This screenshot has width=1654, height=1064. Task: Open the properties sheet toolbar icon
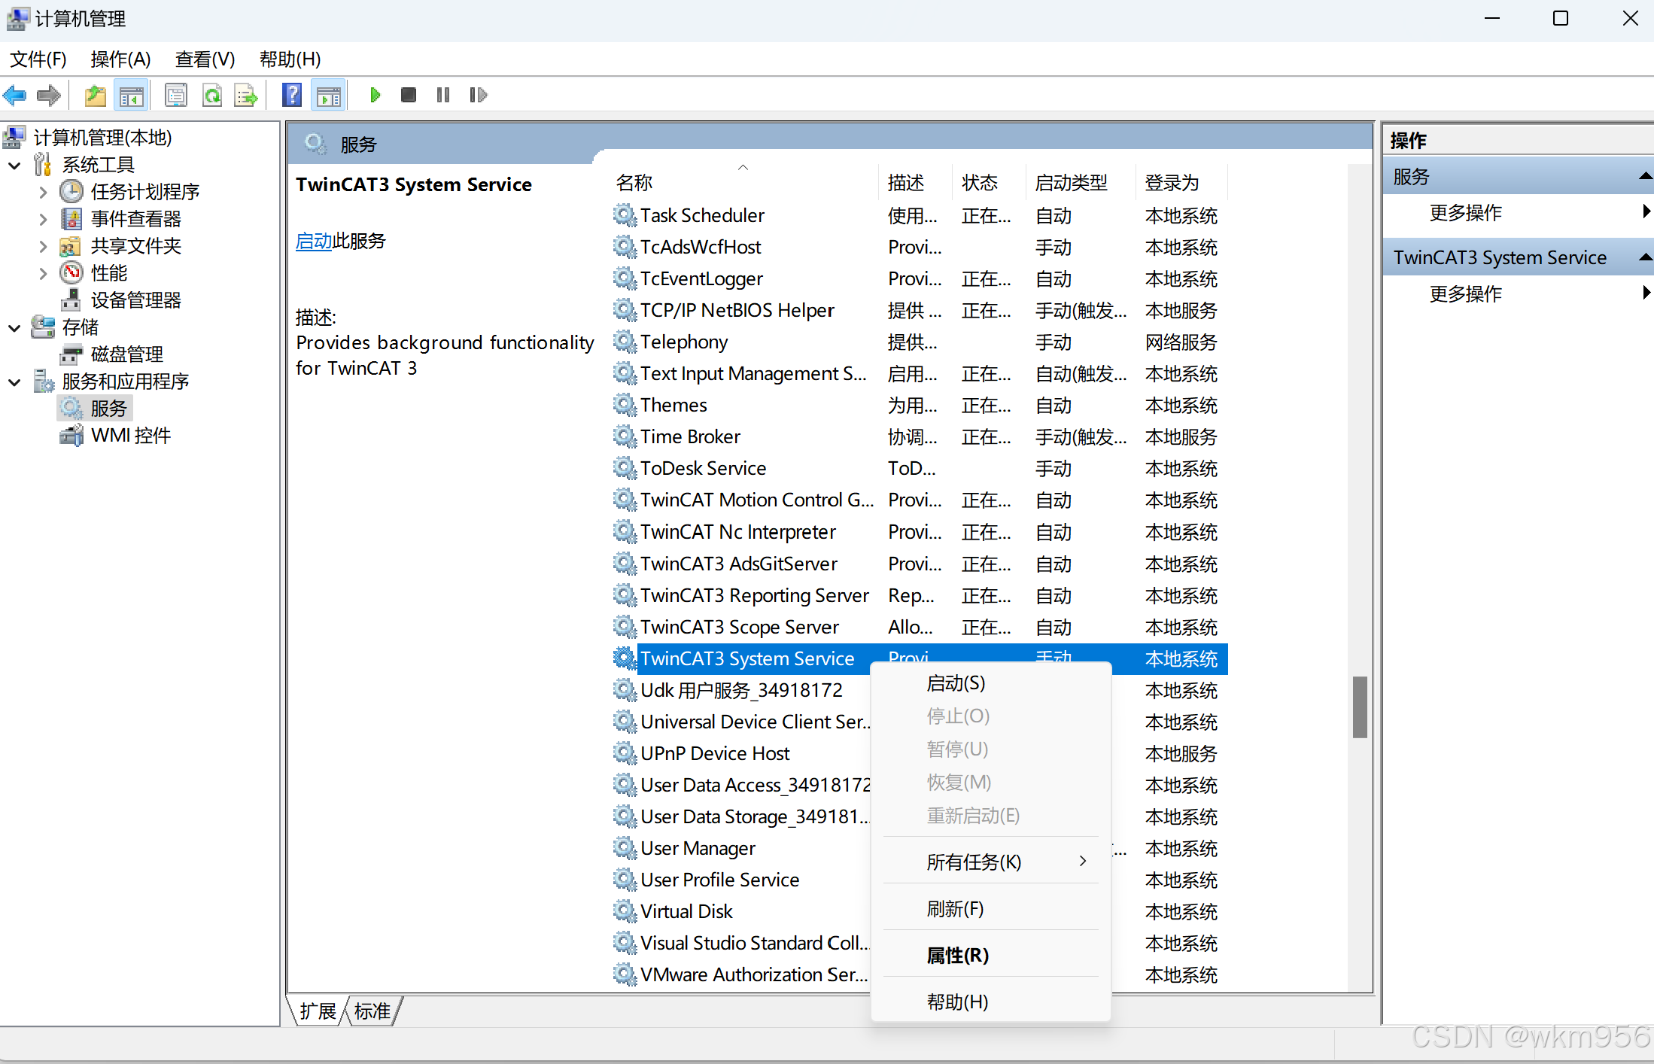coord(176,95)
